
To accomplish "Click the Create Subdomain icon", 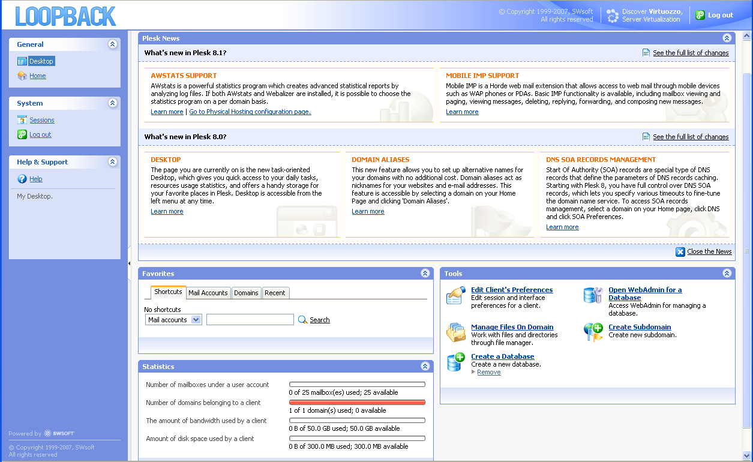I will click(593, 332).
